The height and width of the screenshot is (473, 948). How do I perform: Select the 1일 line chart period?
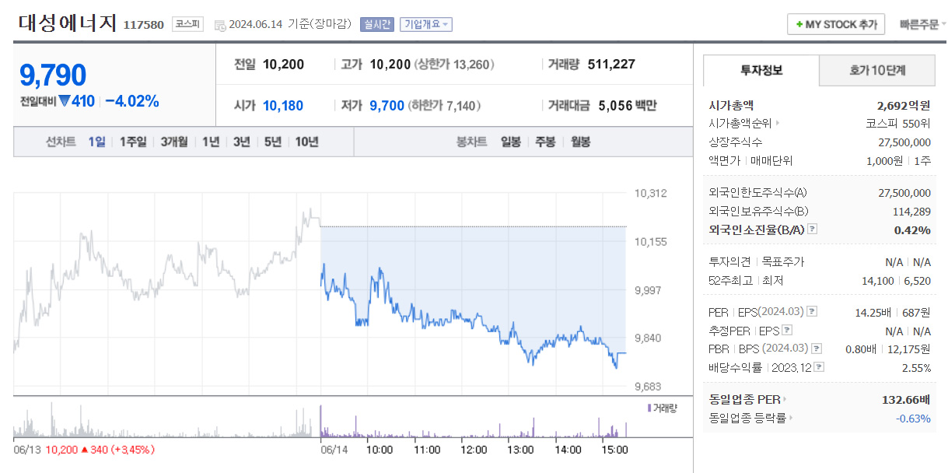[x=96, y=142]
